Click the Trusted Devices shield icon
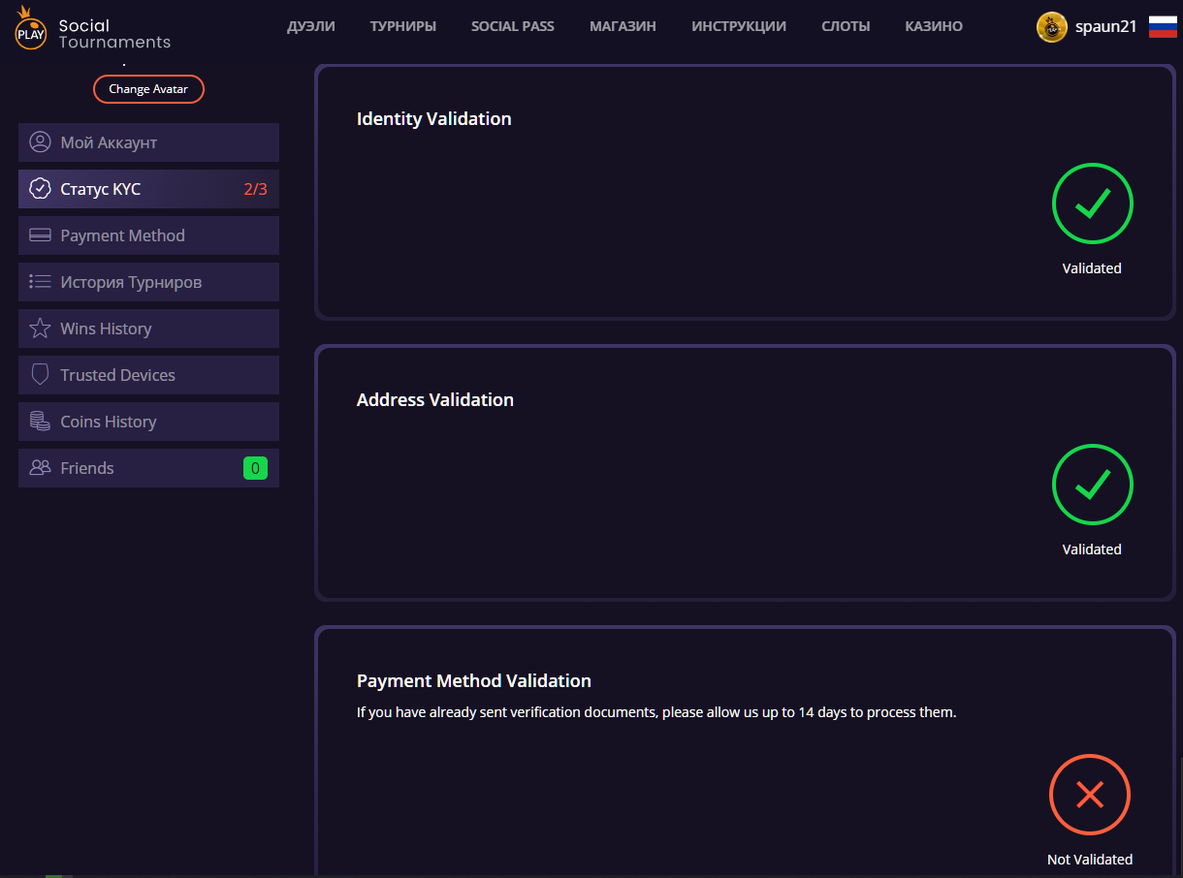Viewport: 1183px width, 878px height. tap(40, 375)
